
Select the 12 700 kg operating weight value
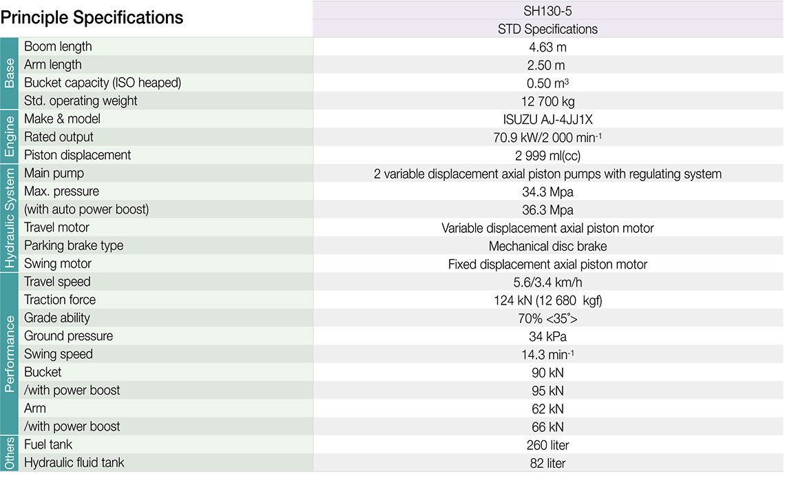[547, 101]
